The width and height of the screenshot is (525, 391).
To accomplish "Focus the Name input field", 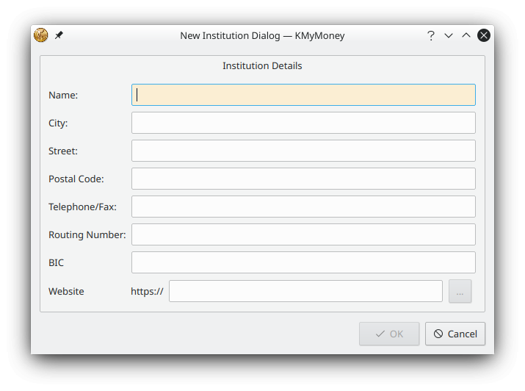I will 303,95.
